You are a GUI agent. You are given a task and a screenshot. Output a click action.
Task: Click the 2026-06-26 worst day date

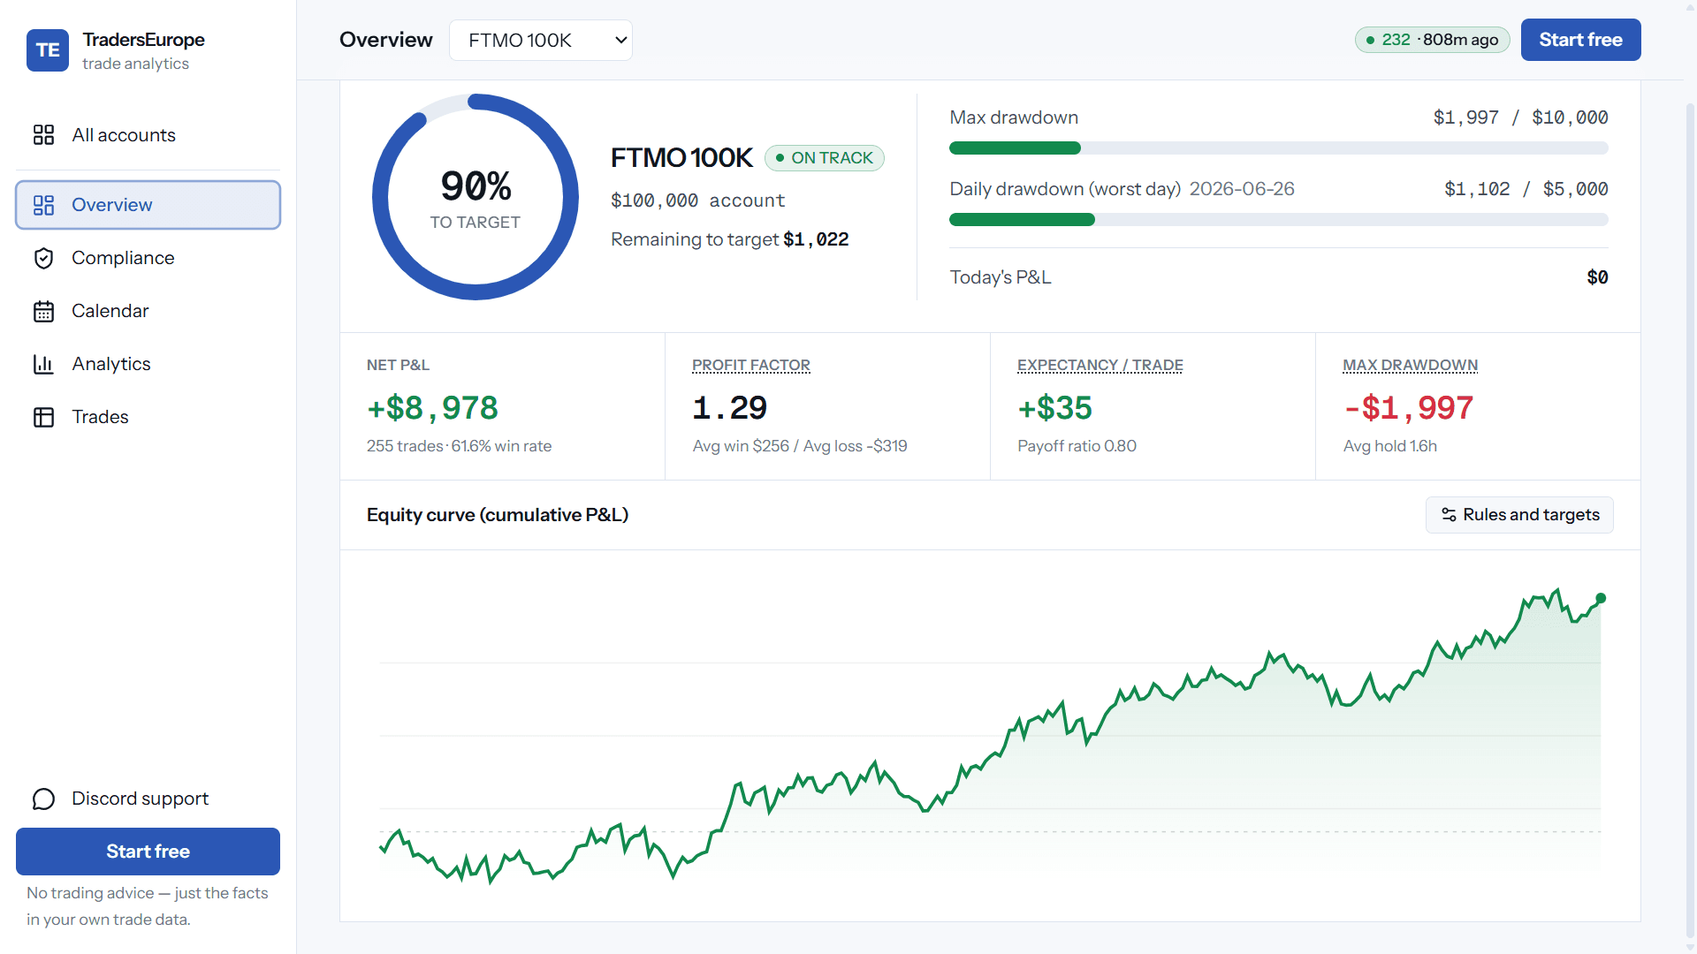click(1242, 189)
